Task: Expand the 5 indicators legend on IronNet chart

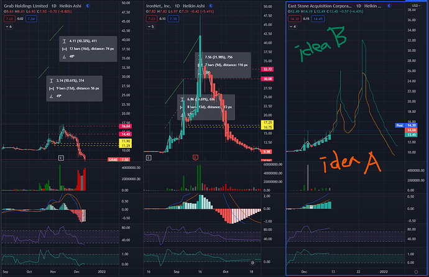Action: 150,27
